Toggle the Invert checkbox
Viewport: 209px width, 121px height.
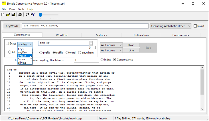pyautogui.click(x=195, y=26)
